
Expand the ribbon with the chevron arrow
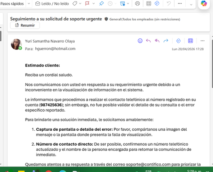191,5
